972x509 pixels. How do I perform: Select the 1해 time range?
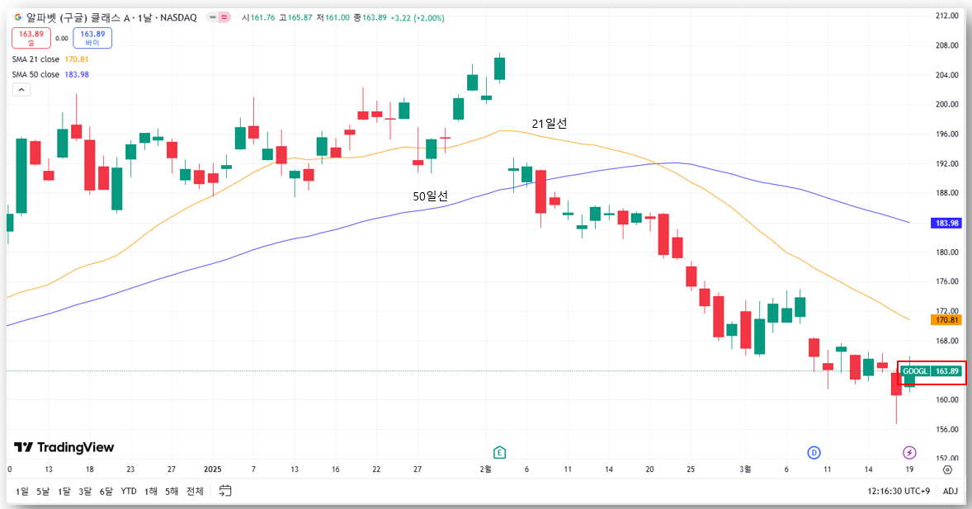pos(151,491)
